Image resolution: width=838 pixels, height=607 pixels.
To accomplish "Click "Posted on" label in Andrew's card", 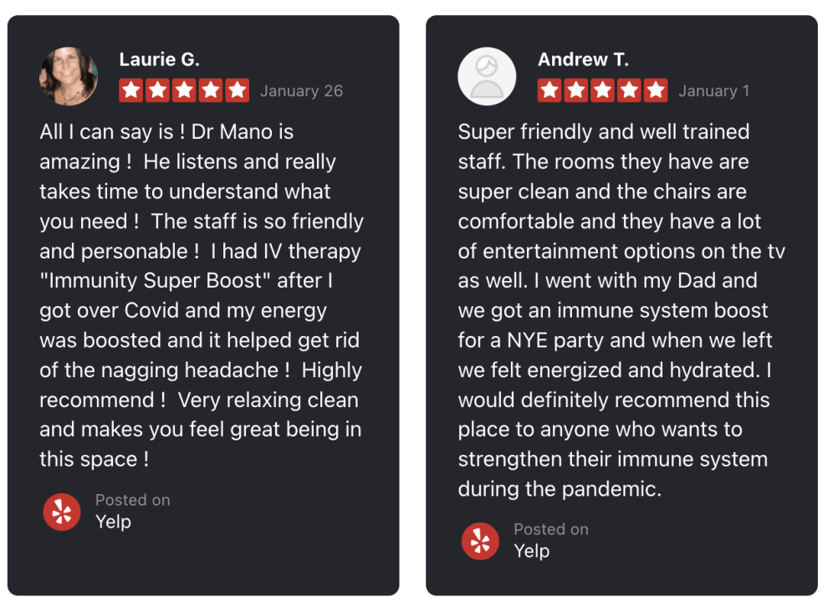I will [x=551, y=529].
